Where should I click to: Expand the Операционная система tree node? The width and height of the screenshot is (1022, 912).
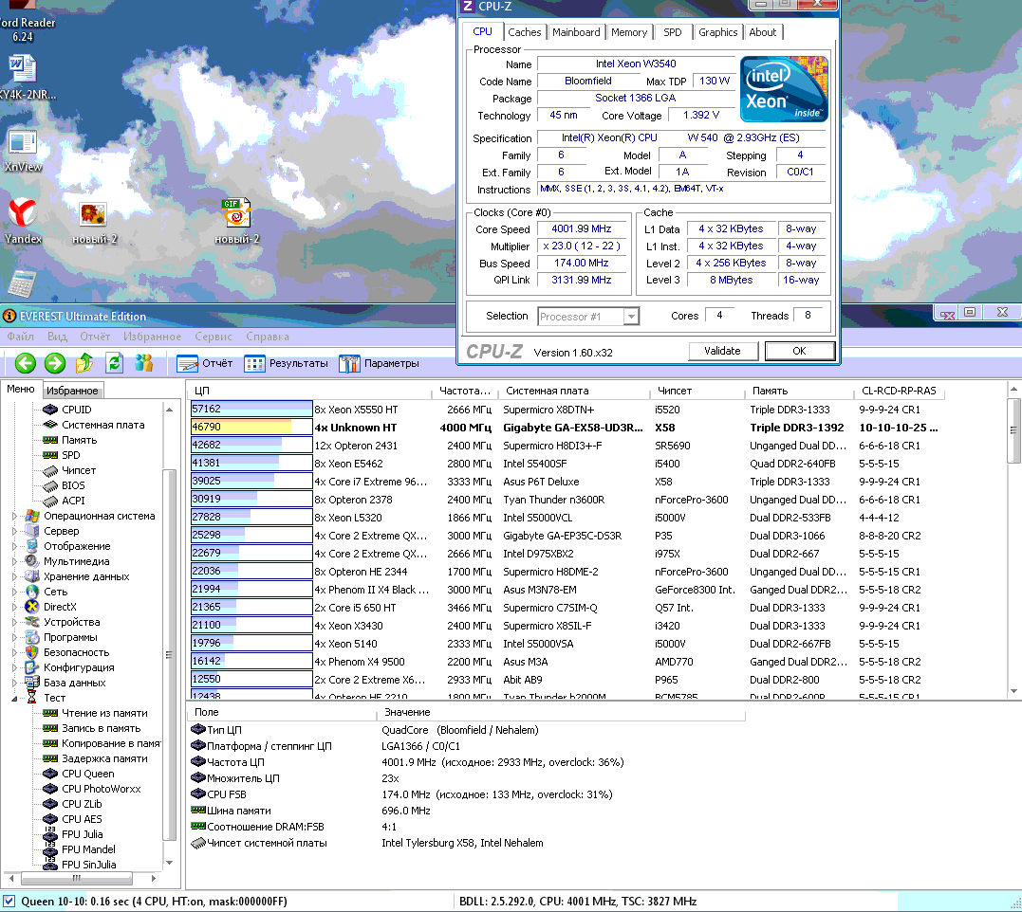[x=14, y=517]
